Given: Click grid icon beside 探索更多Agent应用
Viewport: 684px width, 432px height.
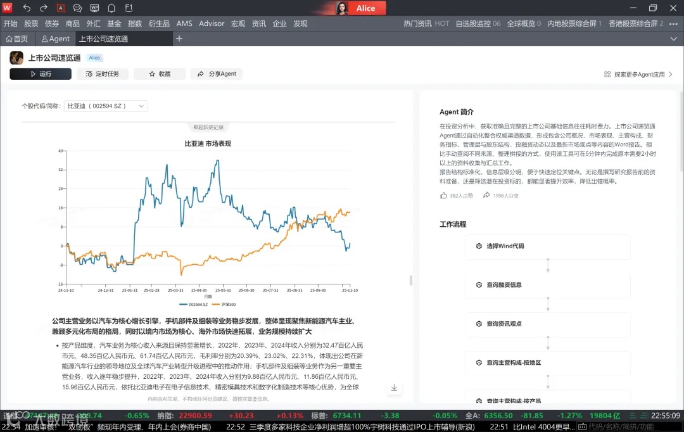Looking at the screenshot, I should pos(607,74).
